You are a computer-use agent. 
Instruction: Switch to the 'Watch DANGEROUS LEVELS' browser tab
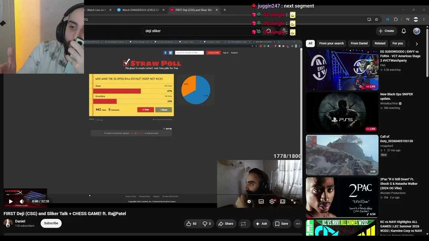click(141, 10)
